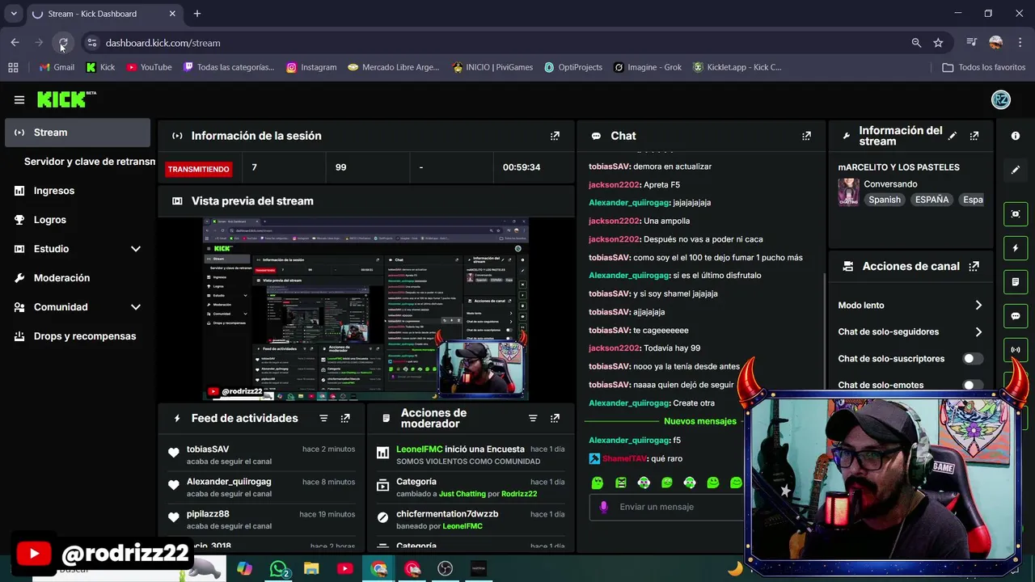Click tobiasSAV in the activity feed
Image resolution: width=1035 pixels, height=582 pixels.
click(x=208, y=449)
